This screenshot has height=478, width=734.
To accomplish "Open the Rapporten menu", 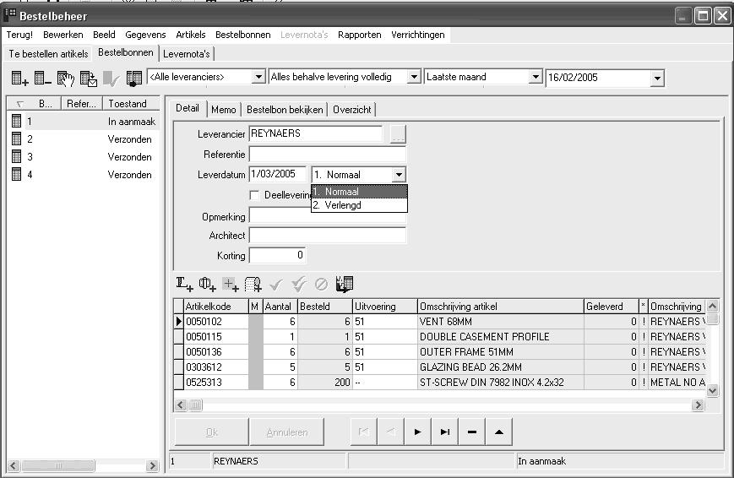I will (x=360, y=35).
